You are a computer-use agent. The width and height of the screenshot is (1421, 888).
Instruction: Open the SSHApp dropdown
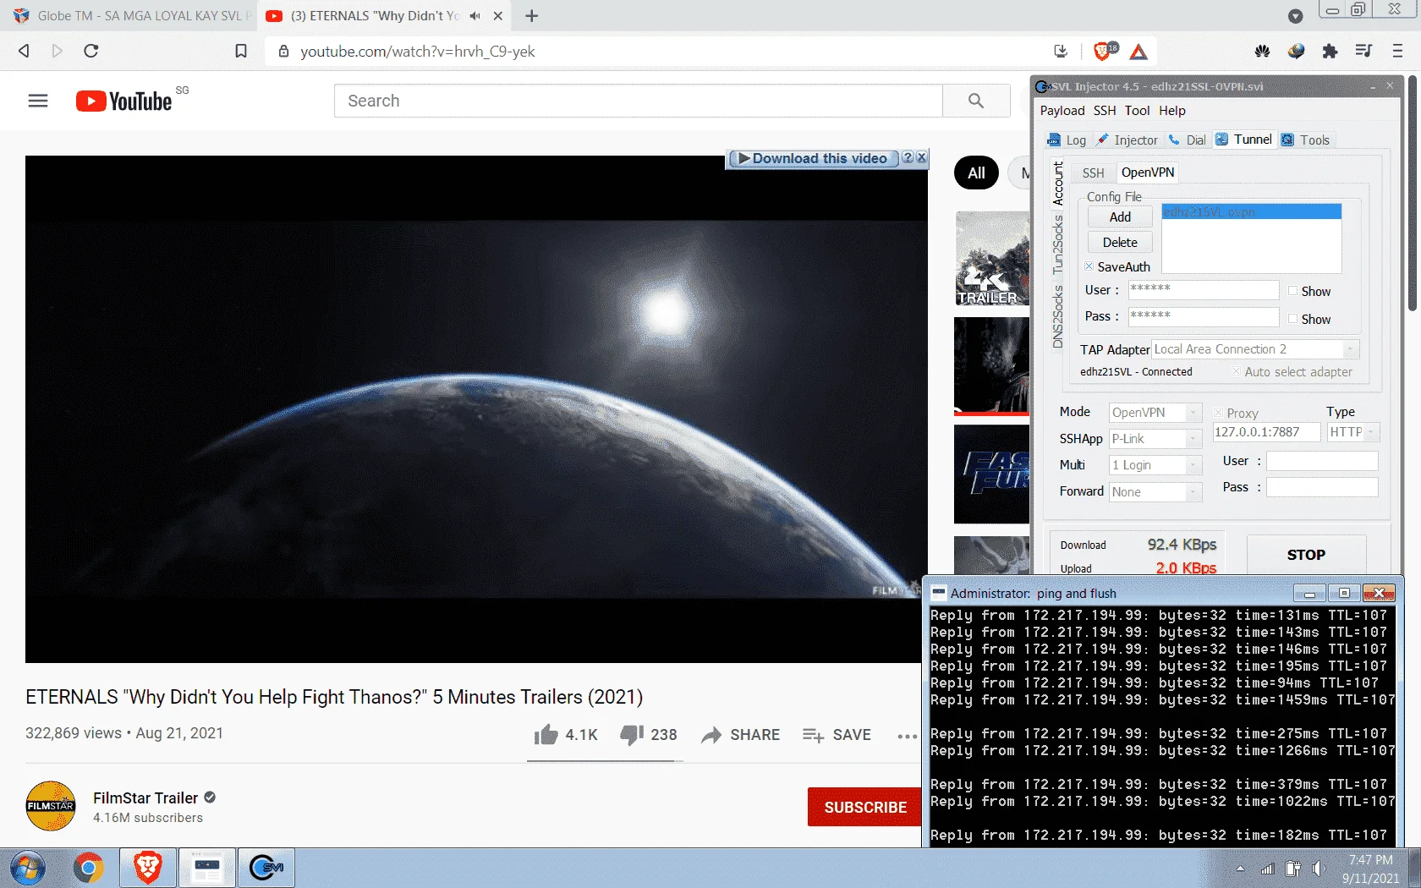point(1193,439)
